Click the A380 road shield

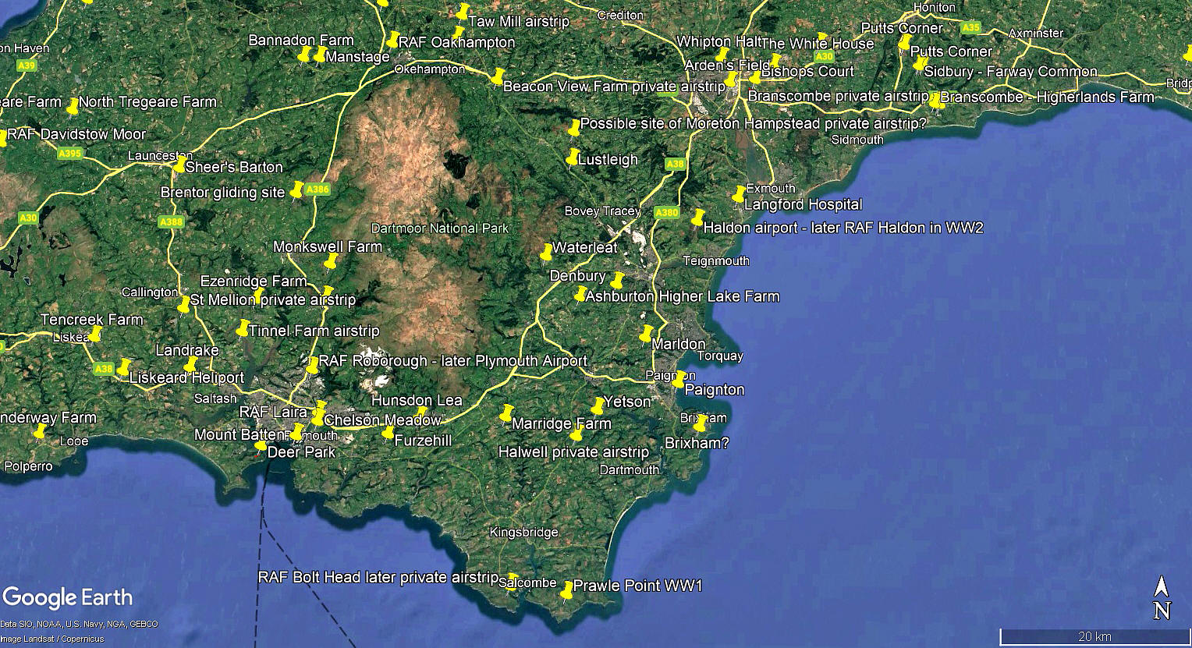[x=667, y=212]
